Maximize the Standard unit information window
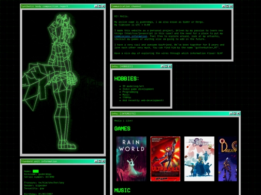Screen dimensions: 261x195 click(100, 161)
